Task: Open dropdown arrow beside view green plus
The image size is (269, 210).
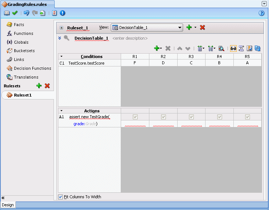Action: pyautogui.click(x=195, y=27)
